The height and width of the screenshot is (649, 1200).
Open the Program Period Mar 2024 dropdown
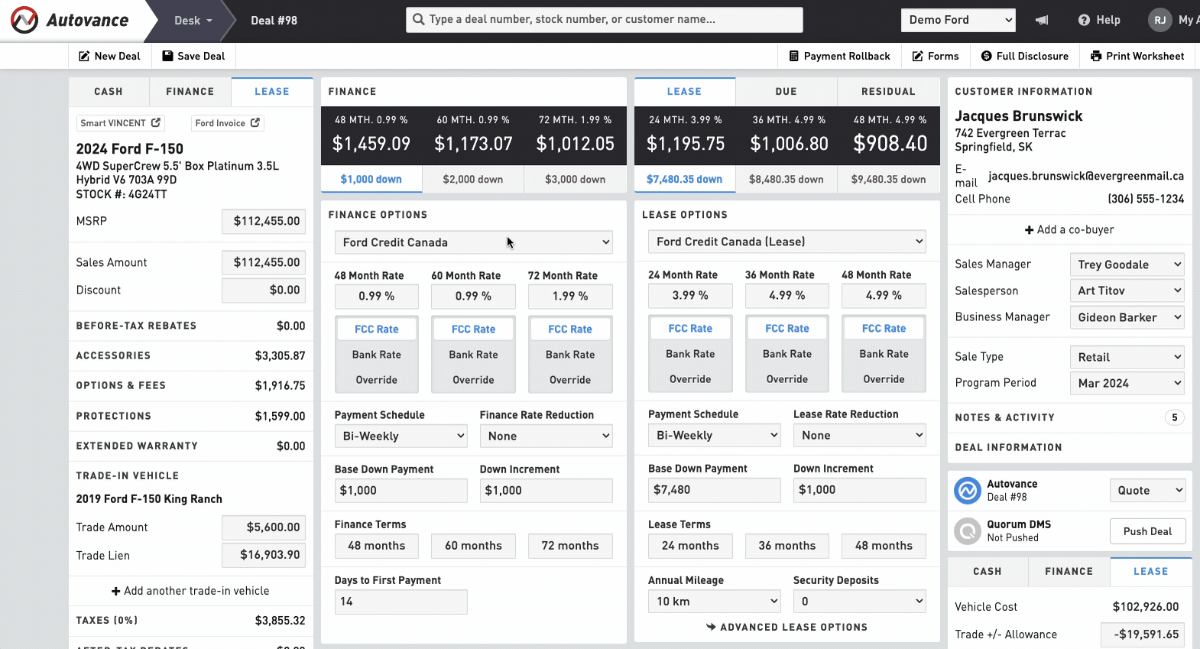[x=1127, y=383]
